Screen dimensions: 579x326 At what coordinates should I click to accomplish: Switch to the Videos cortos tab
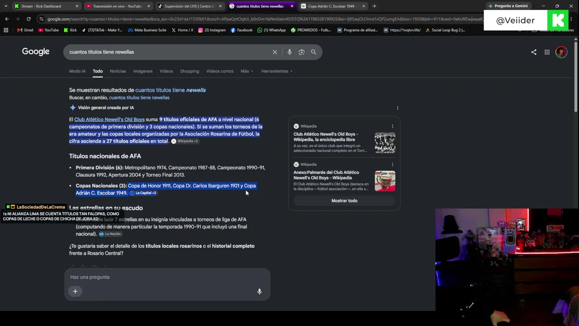pos(220,71)
